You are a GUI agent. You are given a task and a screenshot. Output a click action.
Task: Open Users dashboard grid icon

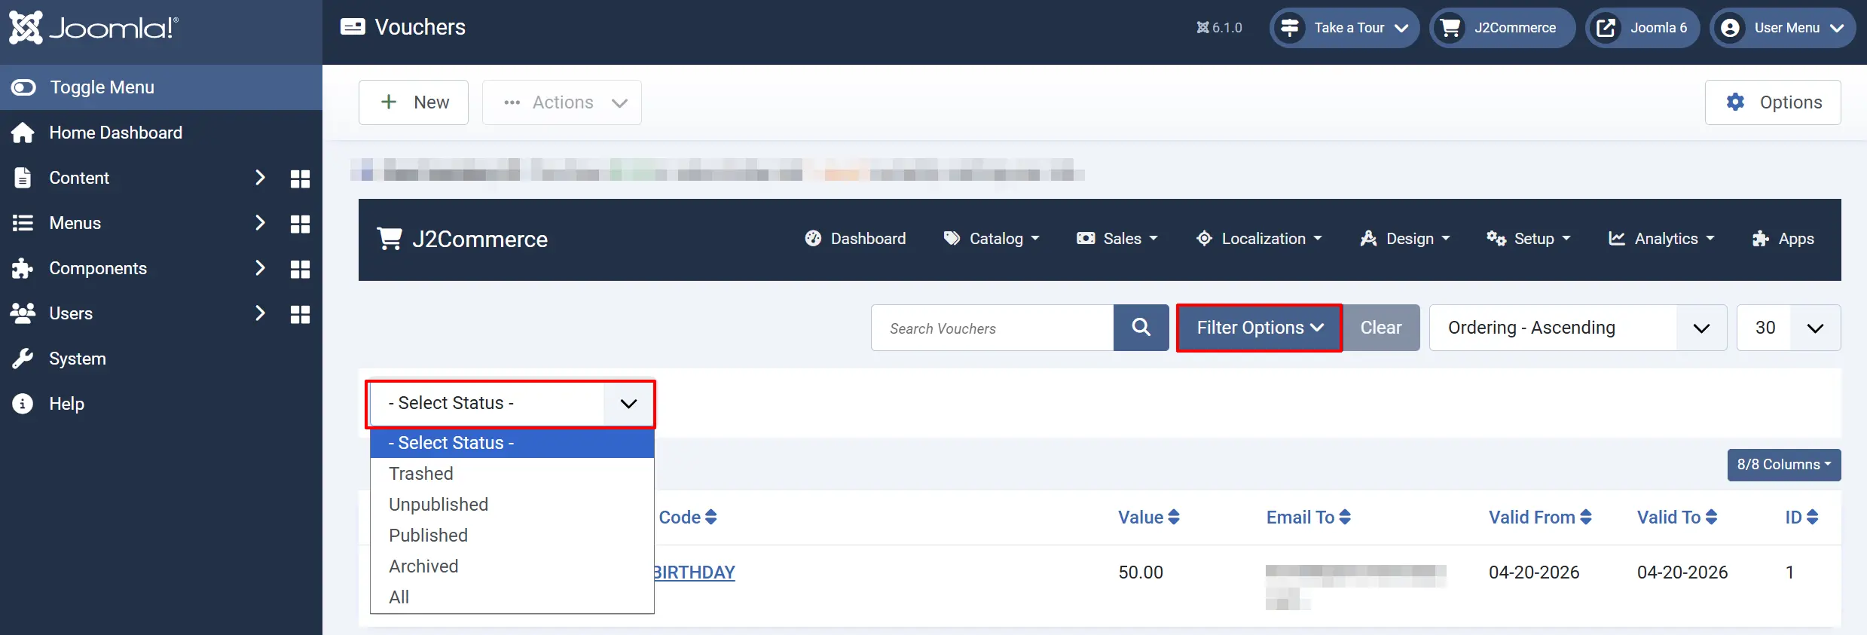[300, 314]
